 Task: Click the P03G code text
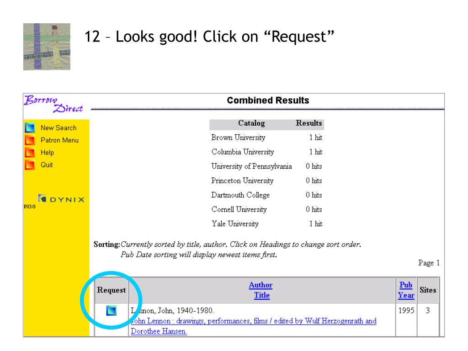[30, 207]
